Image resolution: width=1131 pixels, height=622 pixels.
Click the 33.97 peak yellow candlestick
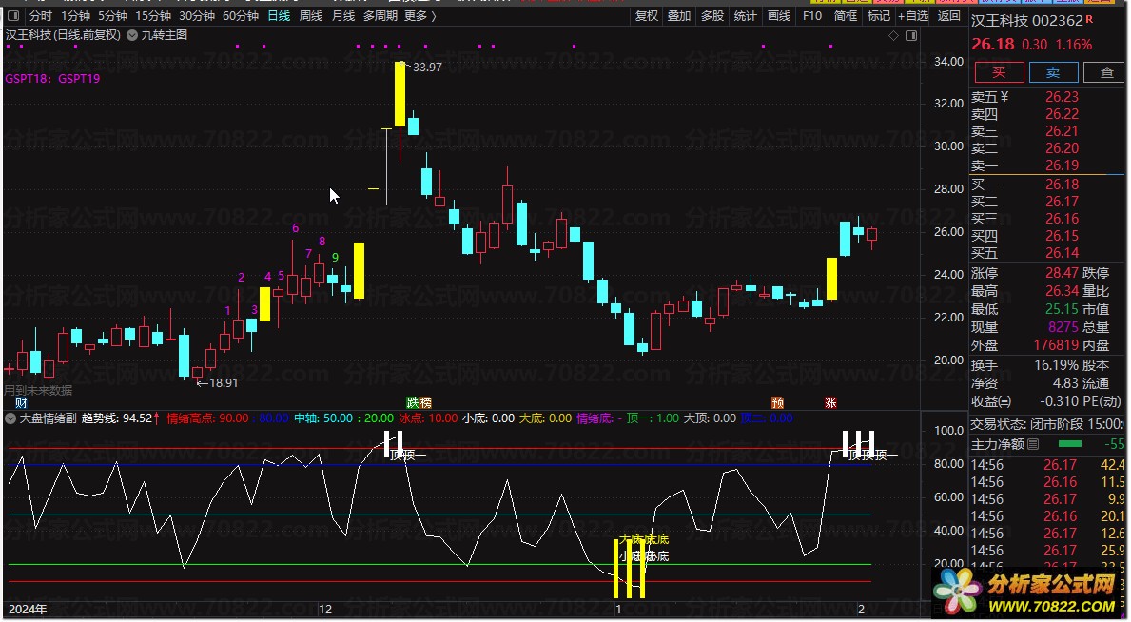[x=400, y=93]
